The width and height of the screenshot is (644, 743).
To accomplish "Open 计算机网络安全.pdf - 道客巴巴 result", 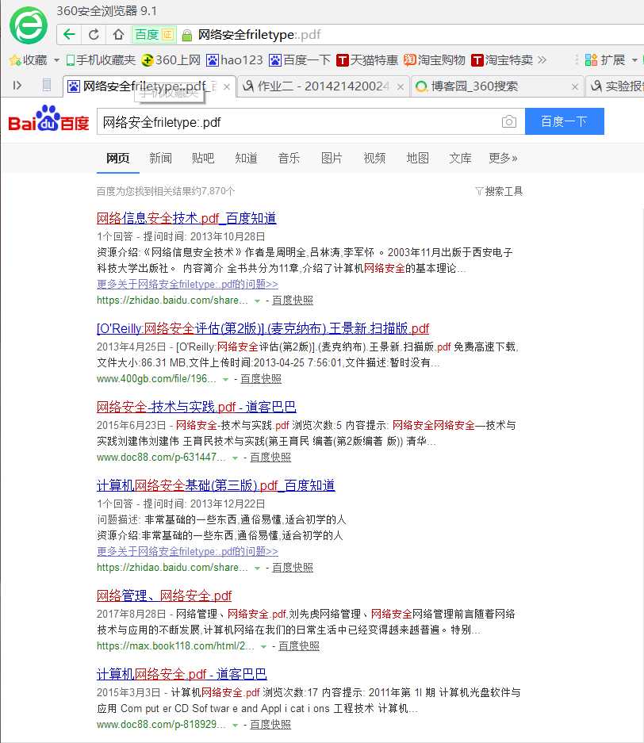I will tap(182, 674).
